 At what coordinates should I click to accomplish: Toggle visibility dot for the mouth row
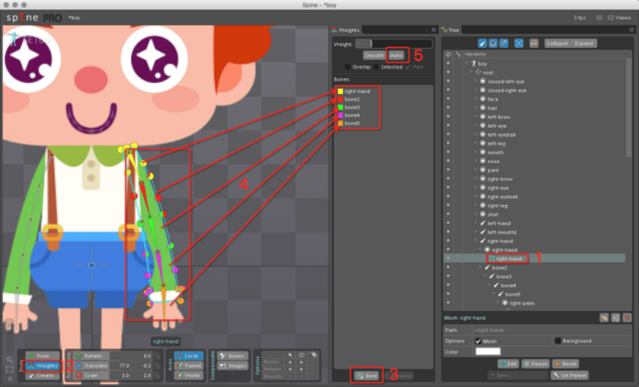(x=449, y=153)
